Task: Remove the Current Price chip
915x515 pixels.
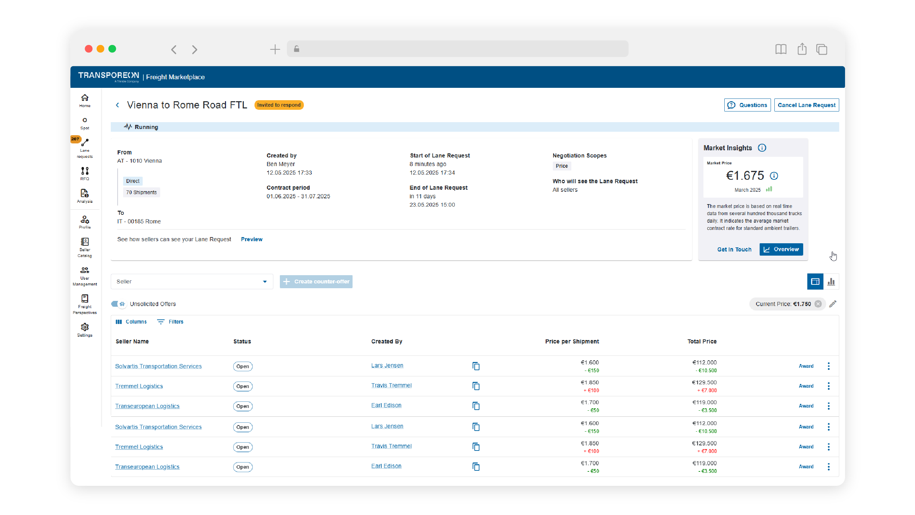Action: click(x=818, y=304)
